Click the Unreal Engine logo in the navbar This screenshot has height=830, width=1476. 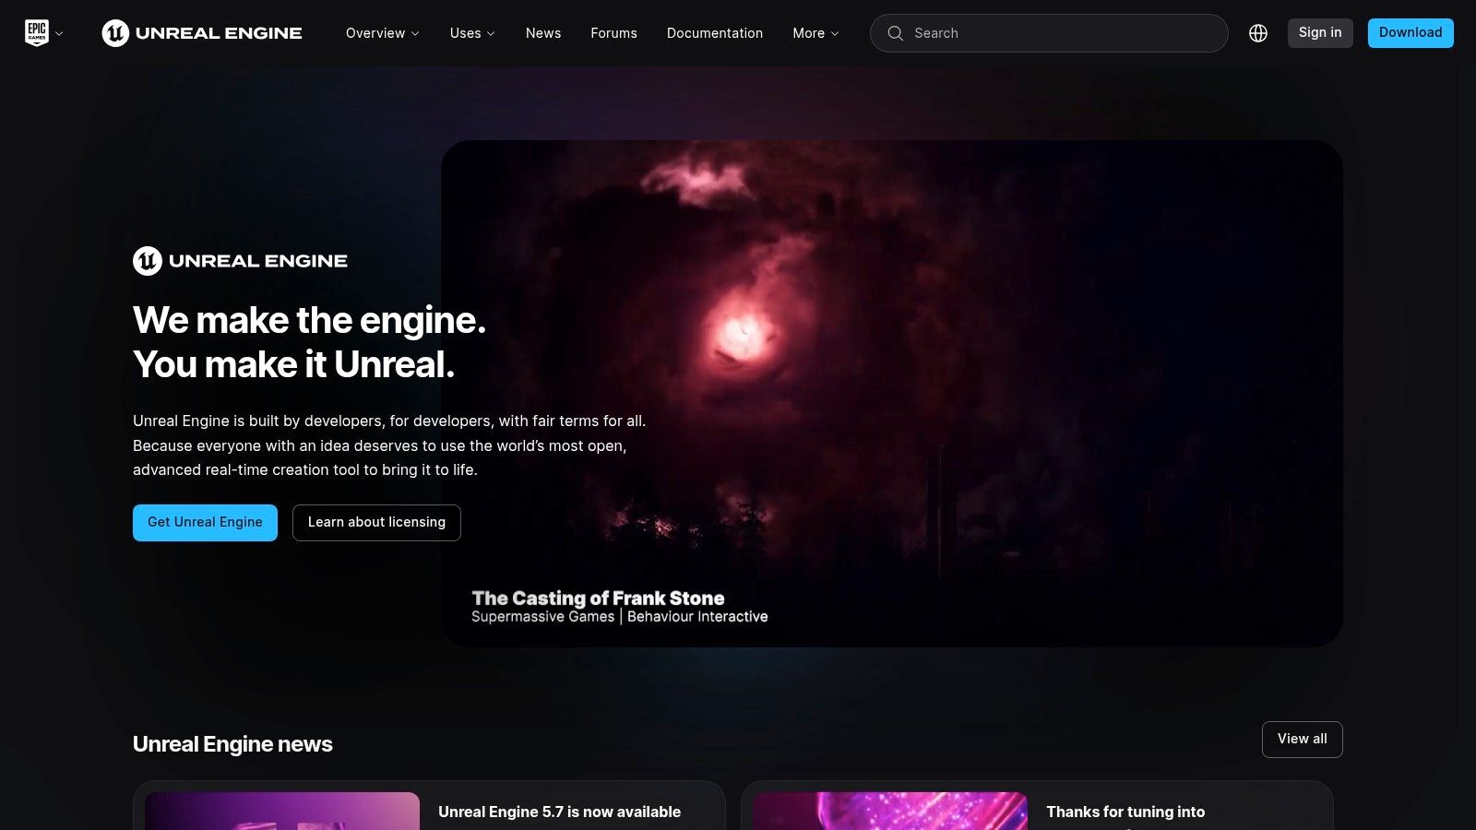click(201, 33)
